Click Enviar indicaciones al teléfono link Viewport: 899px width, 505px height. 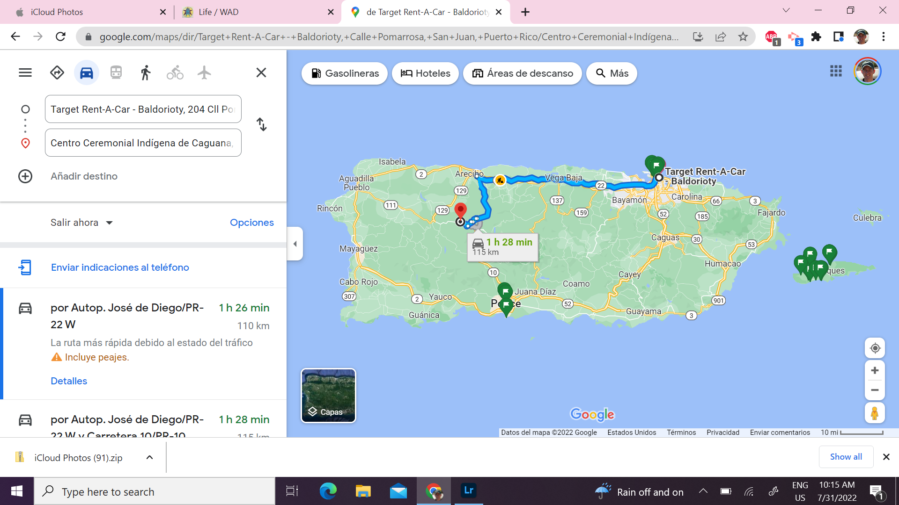coord(120,267)
